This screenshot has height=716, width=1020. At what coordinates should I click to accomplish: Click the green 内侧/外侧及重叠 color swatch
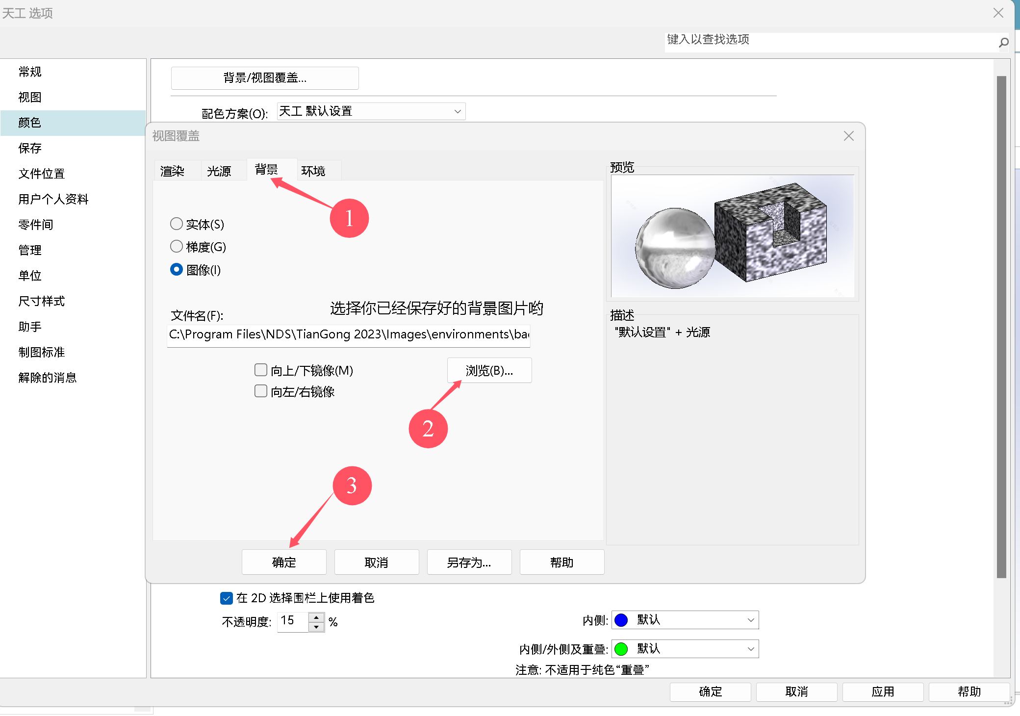pos(621,649)
